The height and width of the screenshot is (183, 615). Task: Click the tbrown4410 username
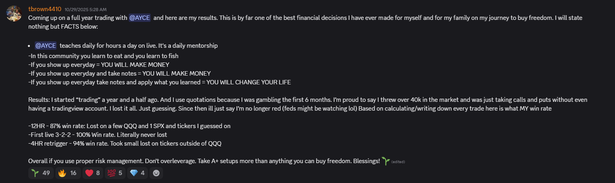coord(45,9)
